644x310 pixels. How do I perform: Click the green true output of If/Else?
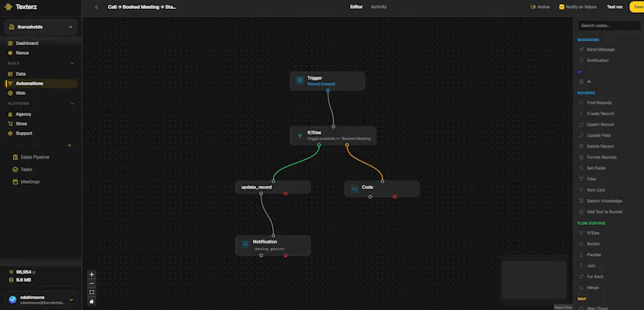point(319,145)
